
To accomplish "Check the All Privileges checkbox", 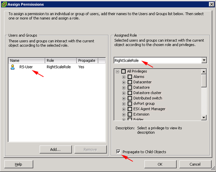I will point(123,71).
